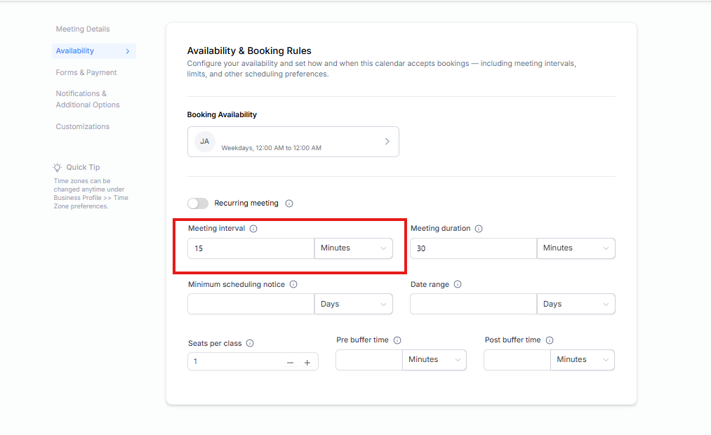Open Notifications & Additional Options section
711x435 pixels.
point(88,100)
